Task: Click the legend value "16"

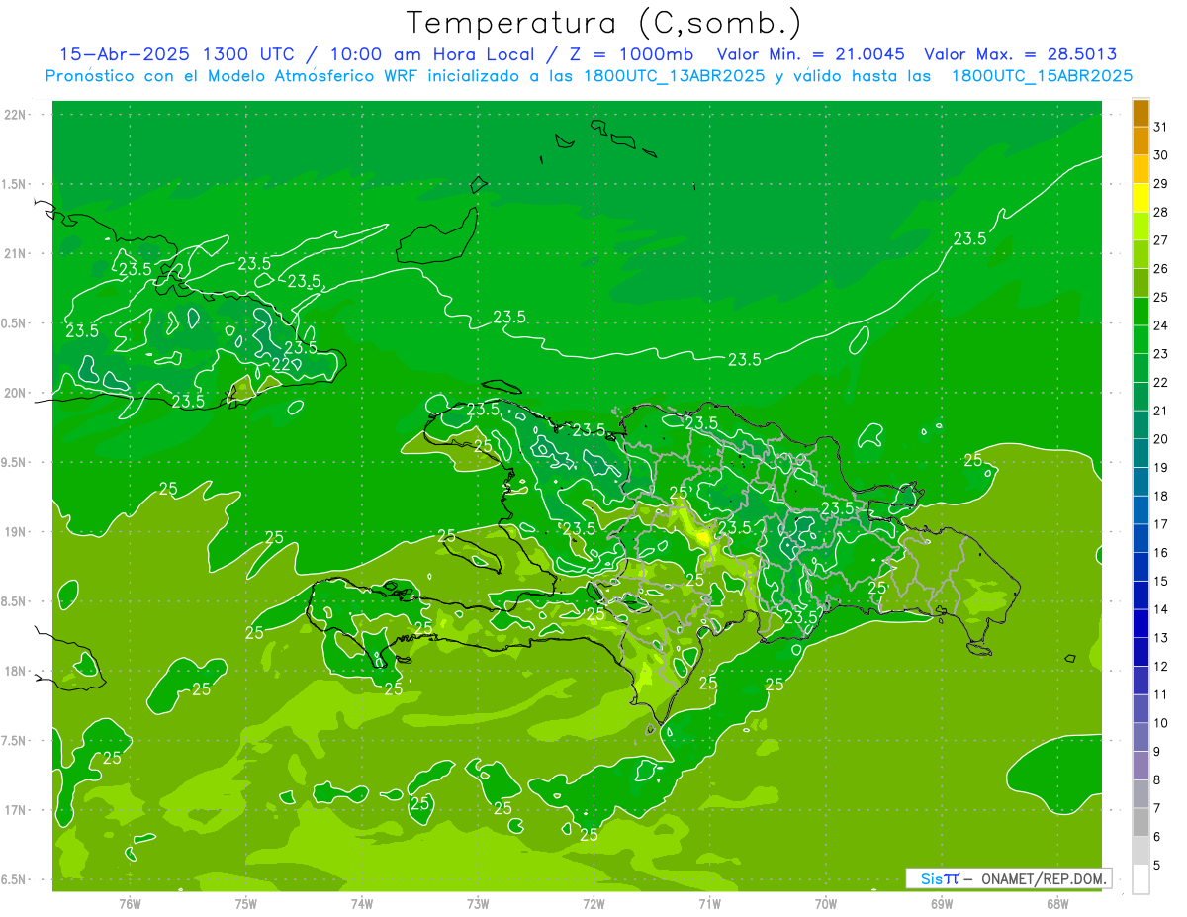Action: 1160,553
